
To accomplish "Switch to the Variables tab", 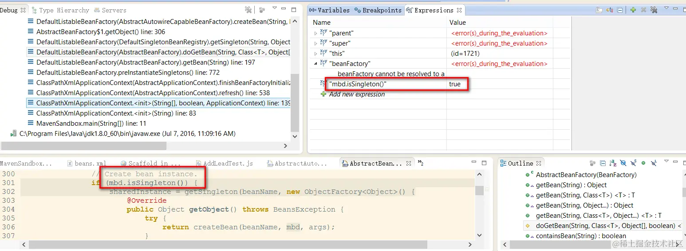I will [329, 10].
